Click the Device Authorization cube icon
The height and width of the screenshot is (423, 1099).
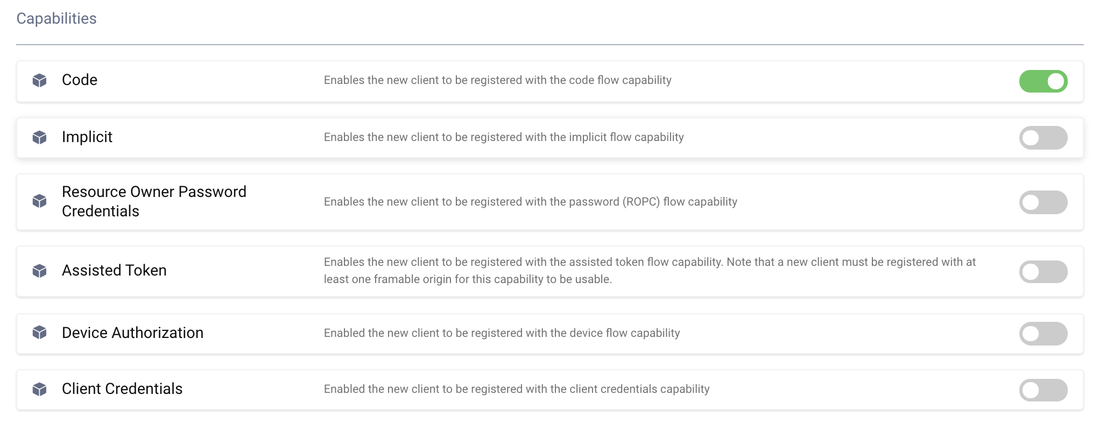tap(39, 333)
